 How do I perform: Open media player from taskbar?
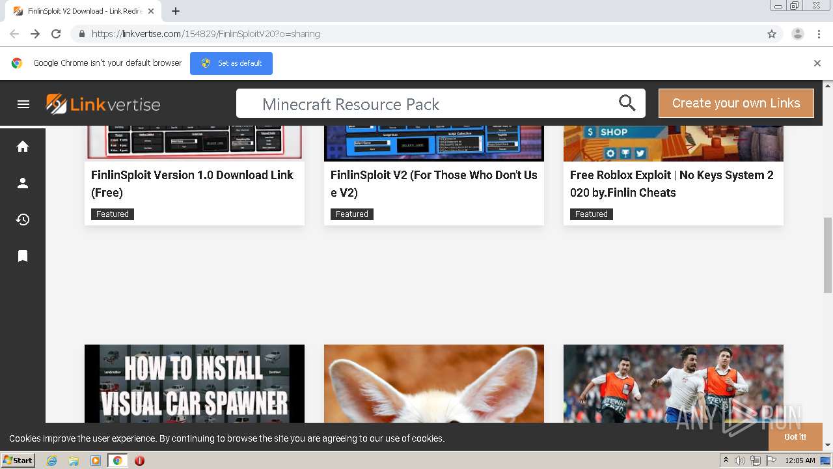pyautogui.click(x=96, y=461)
